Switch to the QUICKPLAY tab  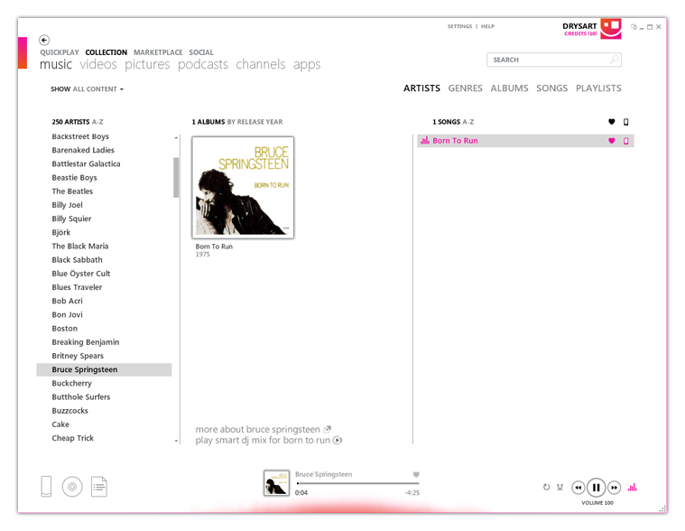click(60, 52)
